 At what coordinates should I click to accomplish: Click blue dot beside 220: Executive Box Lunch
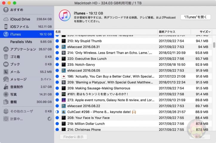(x=57, y=59)
